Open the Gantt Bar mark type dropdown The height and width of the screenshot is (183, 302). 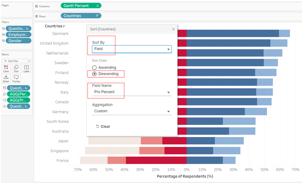coord(16,61)
